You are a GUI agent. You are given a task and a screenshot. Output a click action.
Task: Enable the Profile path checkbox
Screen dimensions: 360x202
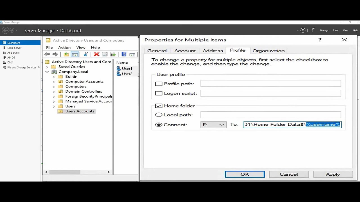click(159, 84)
